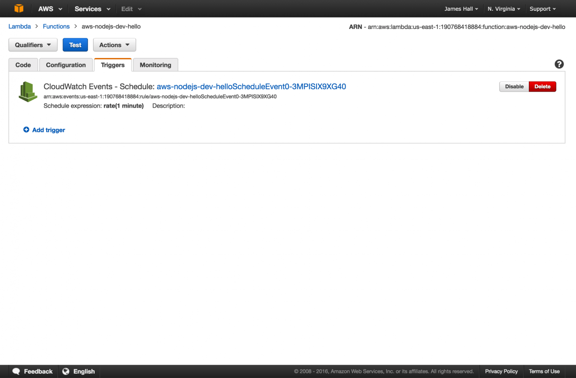Screen dimensions: 576x378
Task: Open the helloScheduleEvent0 rule link
Action: click(251, 87)
